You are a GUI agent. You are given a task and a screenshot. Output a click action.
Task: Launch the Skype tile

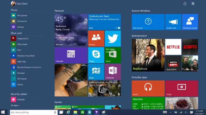click(96, 55)
